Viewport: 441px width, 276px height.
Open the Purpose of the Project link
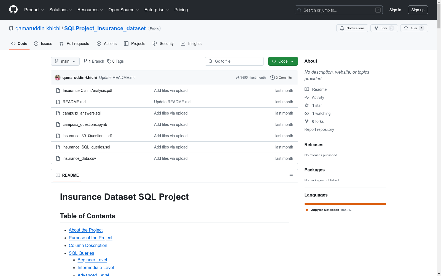91,238
